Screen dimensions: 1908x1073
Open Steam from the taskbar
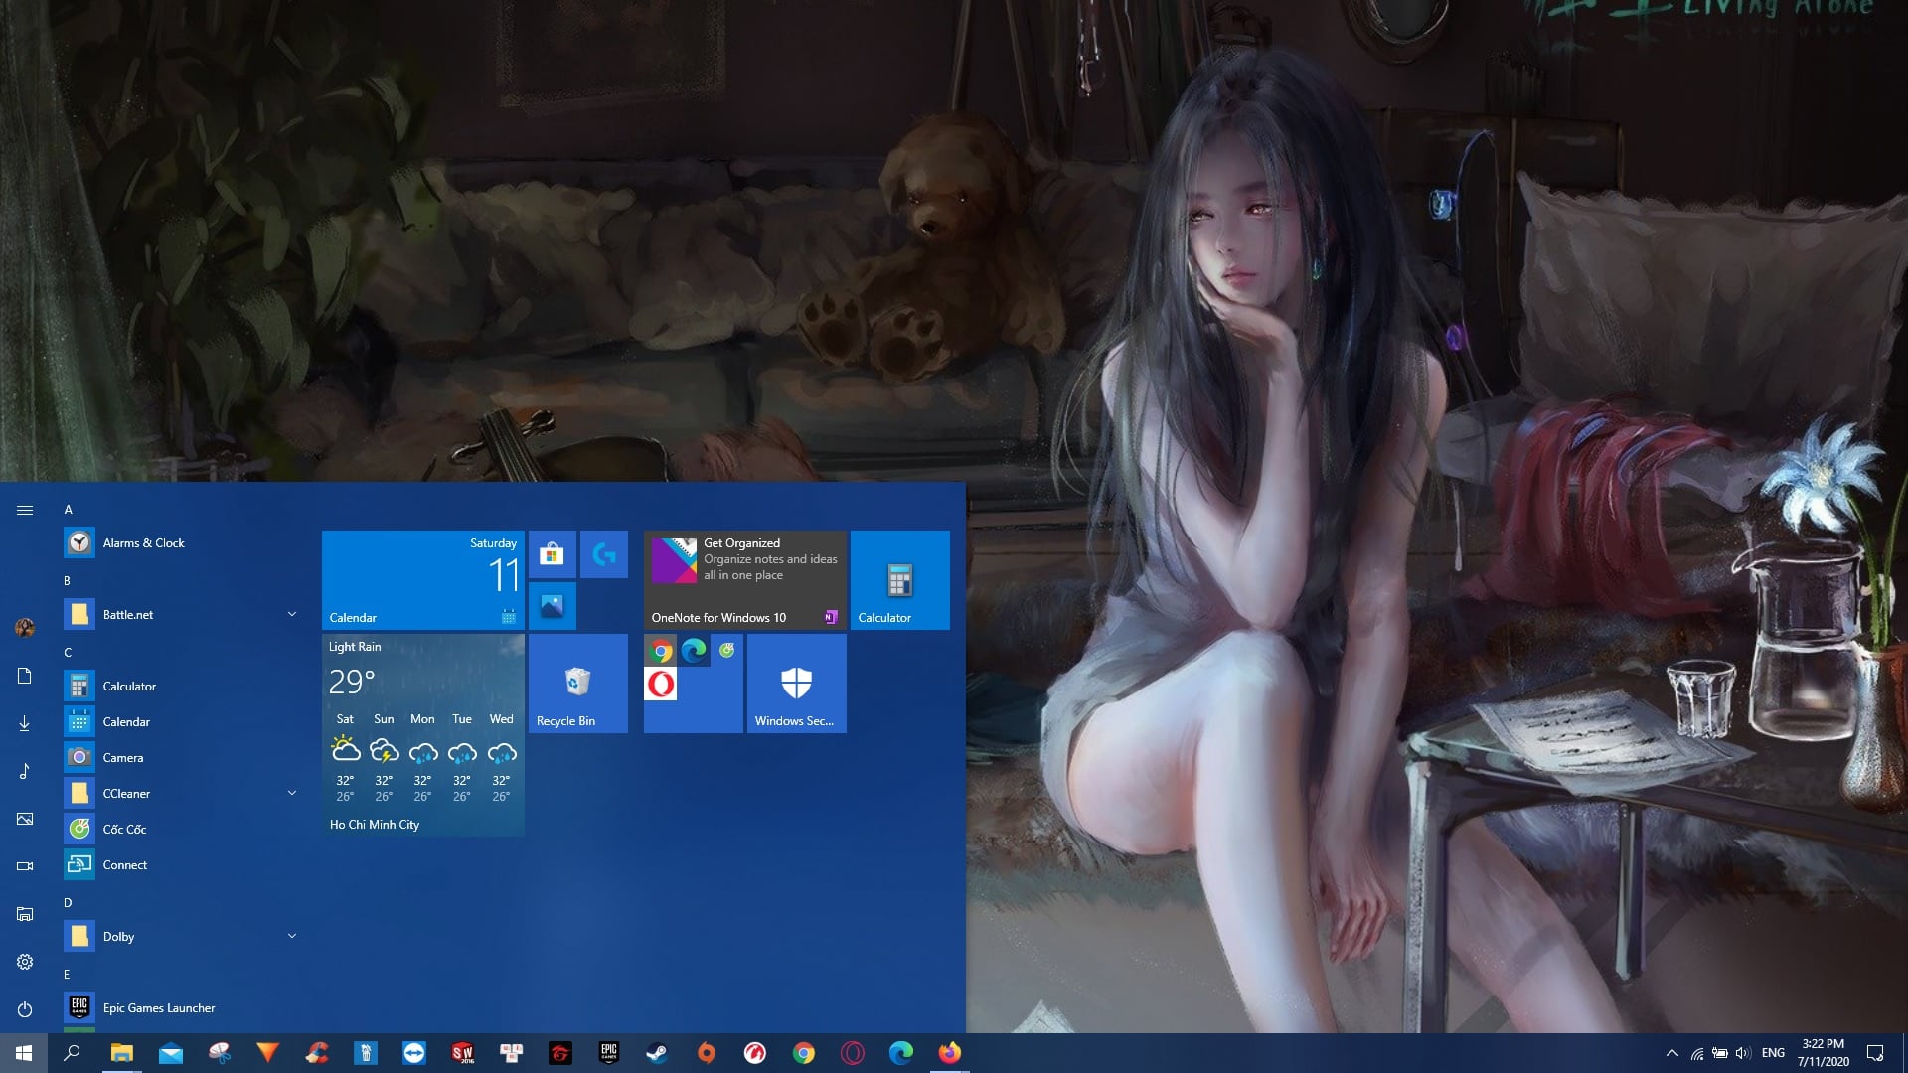pos(657,1053)
